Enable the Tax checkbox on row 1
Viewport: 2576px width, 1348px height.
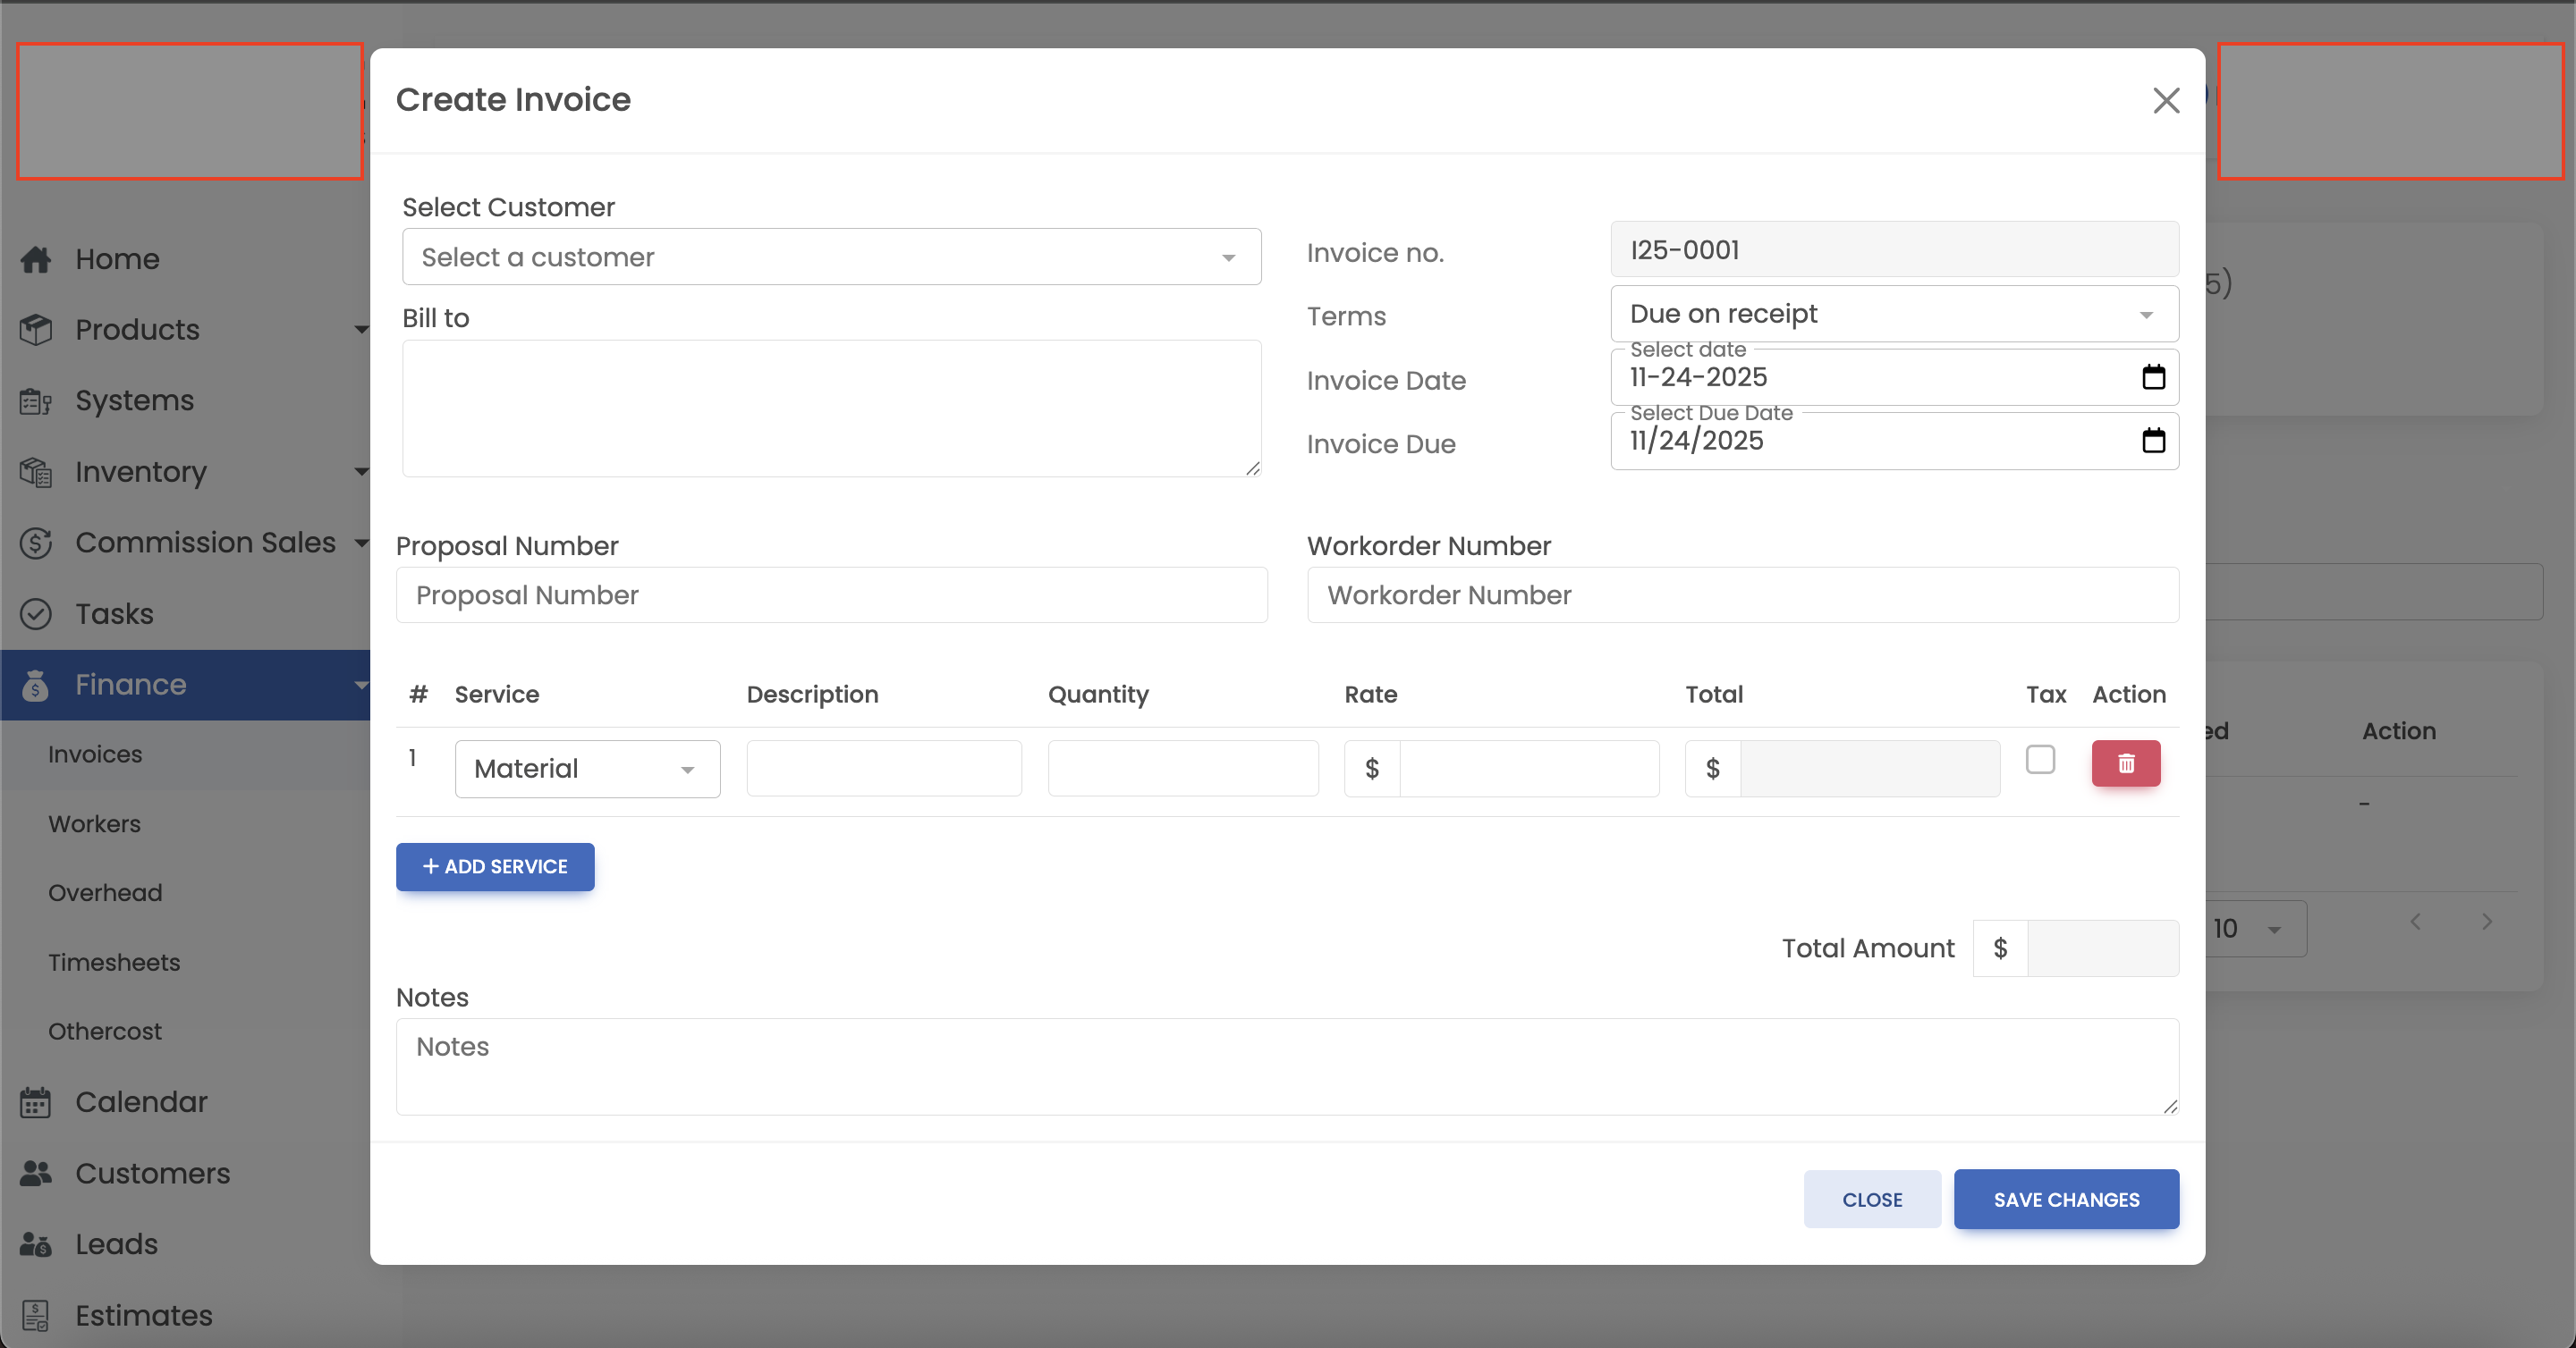pyautogui.click(x=2041, y=760)
